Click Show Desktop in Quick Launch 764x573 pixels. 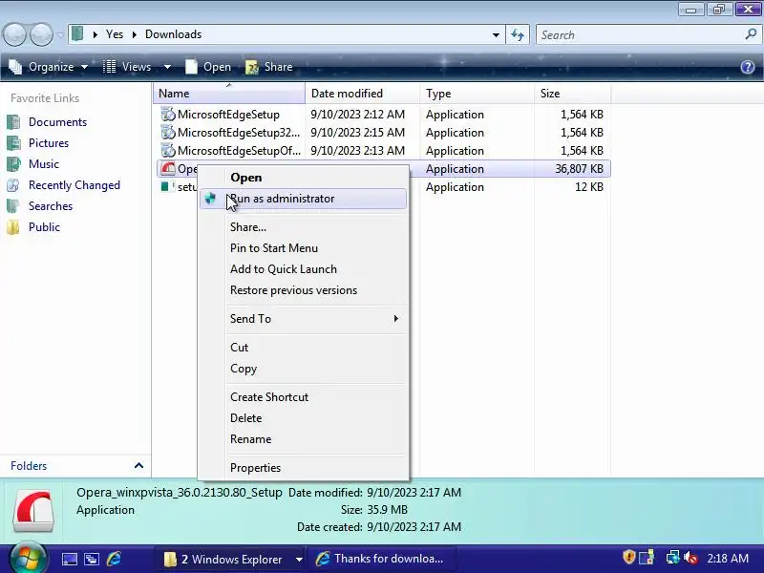pyautogui.click(x=69, y=559)
